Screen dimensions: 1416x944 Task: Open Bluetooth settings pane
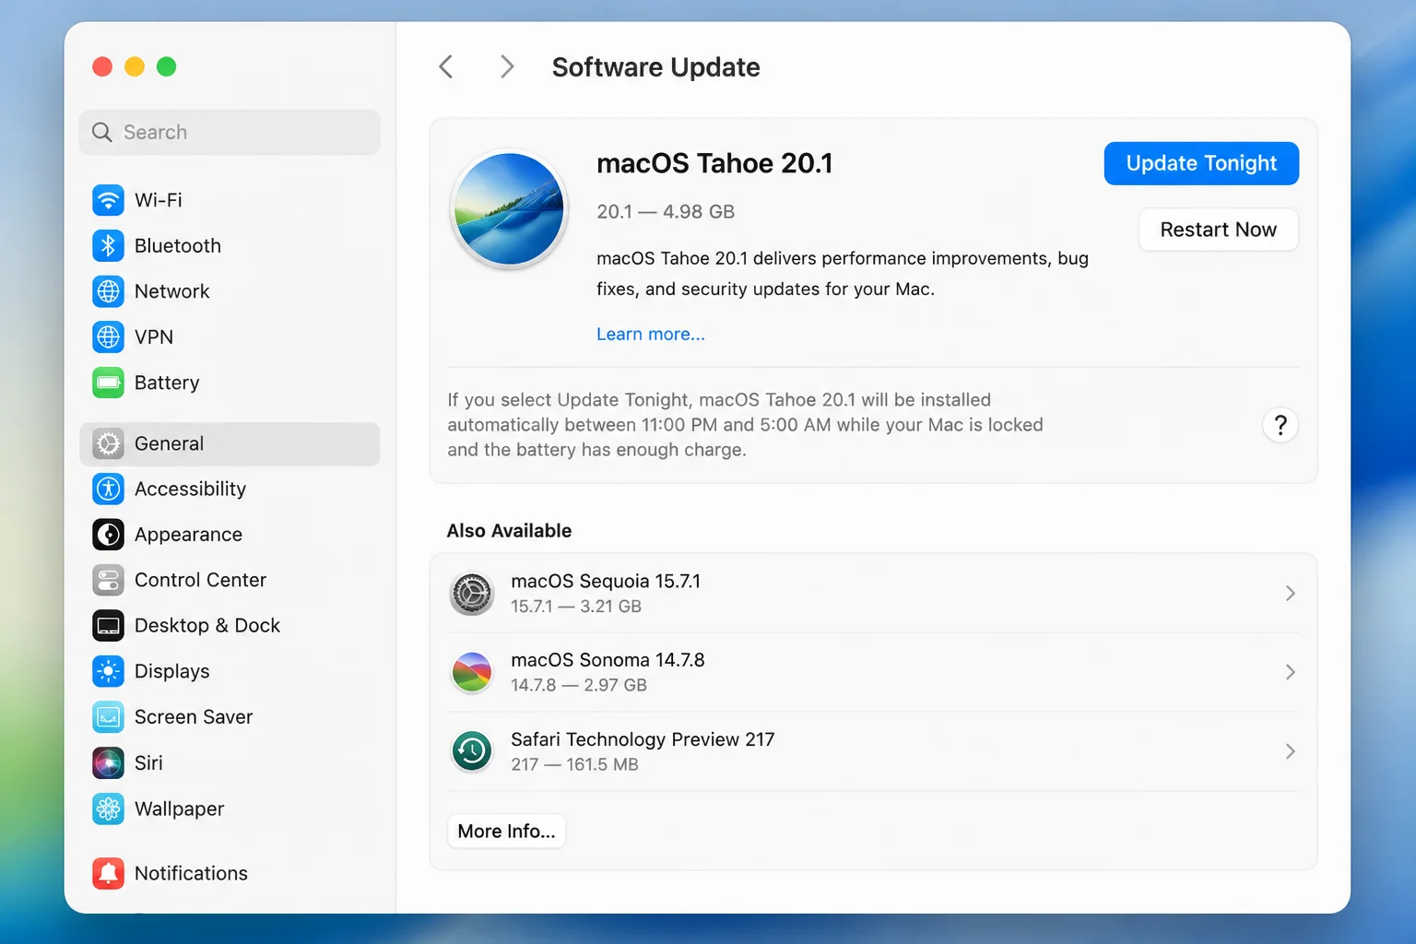coord(230,245)
